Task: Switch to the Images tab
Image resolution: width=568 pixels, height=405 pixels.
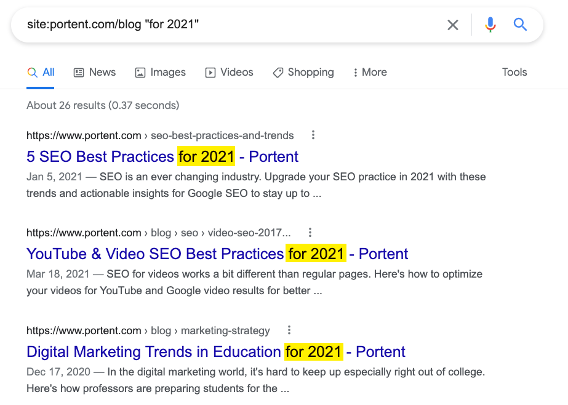Action: (160, 72)
